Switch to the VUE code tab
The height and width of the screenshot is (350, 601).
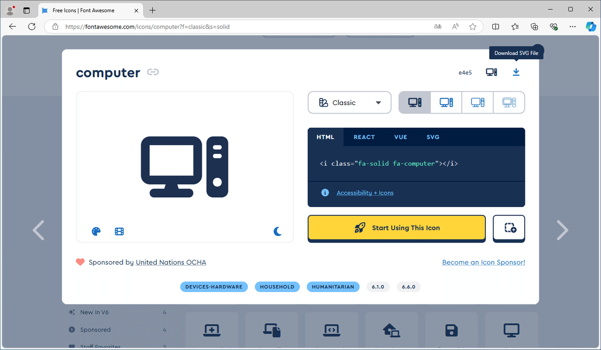(x=401, y=137)
